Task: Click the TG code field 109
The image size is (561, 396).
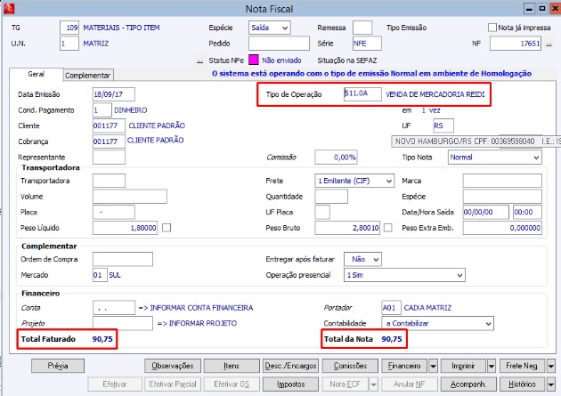Action: coord(69,28)
